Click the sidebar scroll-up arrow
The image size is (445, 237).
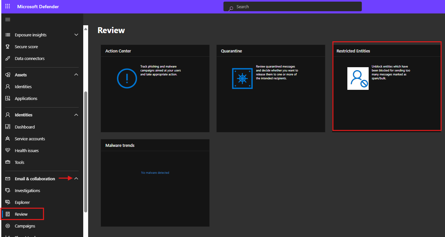click(86, 29)
